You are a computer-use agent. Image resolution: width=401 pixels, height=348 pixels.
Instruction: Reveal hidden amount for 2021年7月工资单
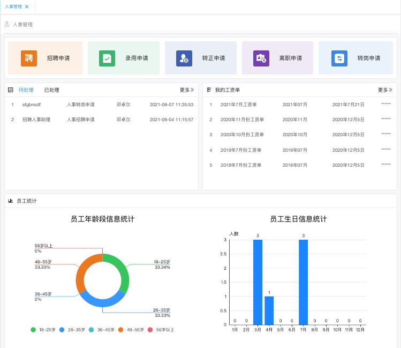coord(386,104)
